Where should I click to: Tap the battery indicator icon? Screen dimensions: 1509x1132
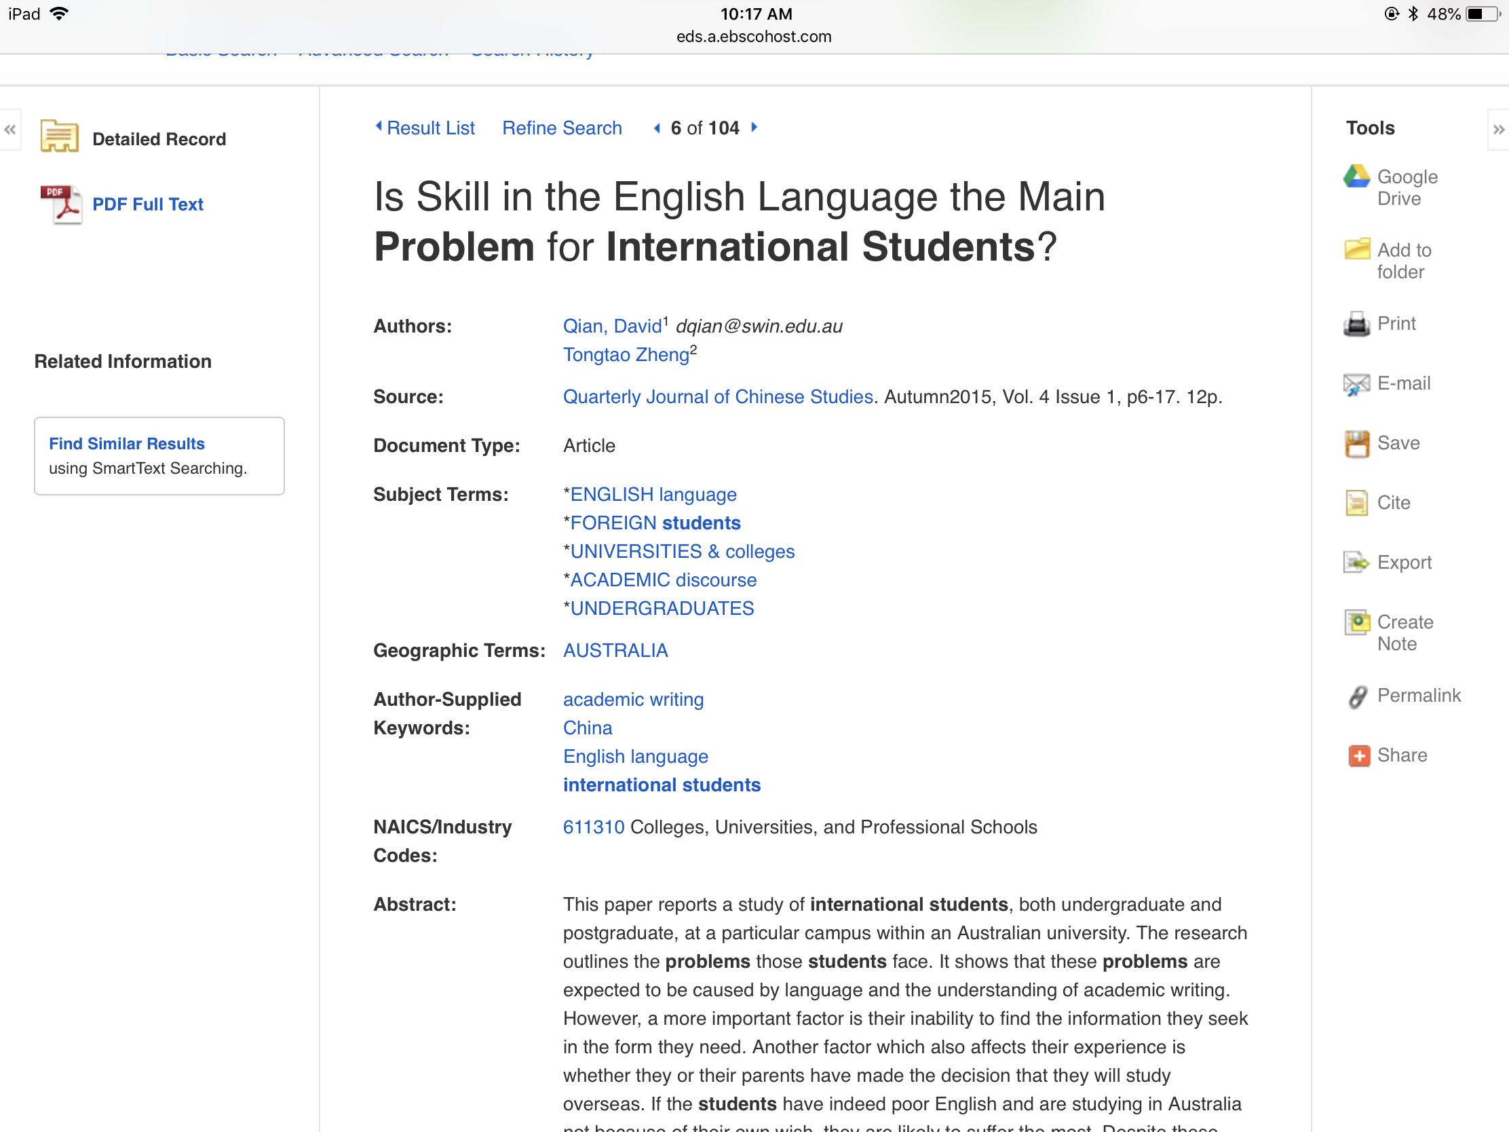(x=1483, y=14)
